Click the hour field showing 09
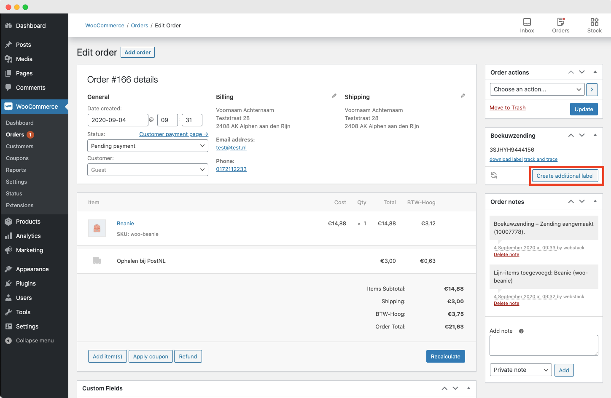The width and height of the screenshot is (611, 398). tap(167, 120)
